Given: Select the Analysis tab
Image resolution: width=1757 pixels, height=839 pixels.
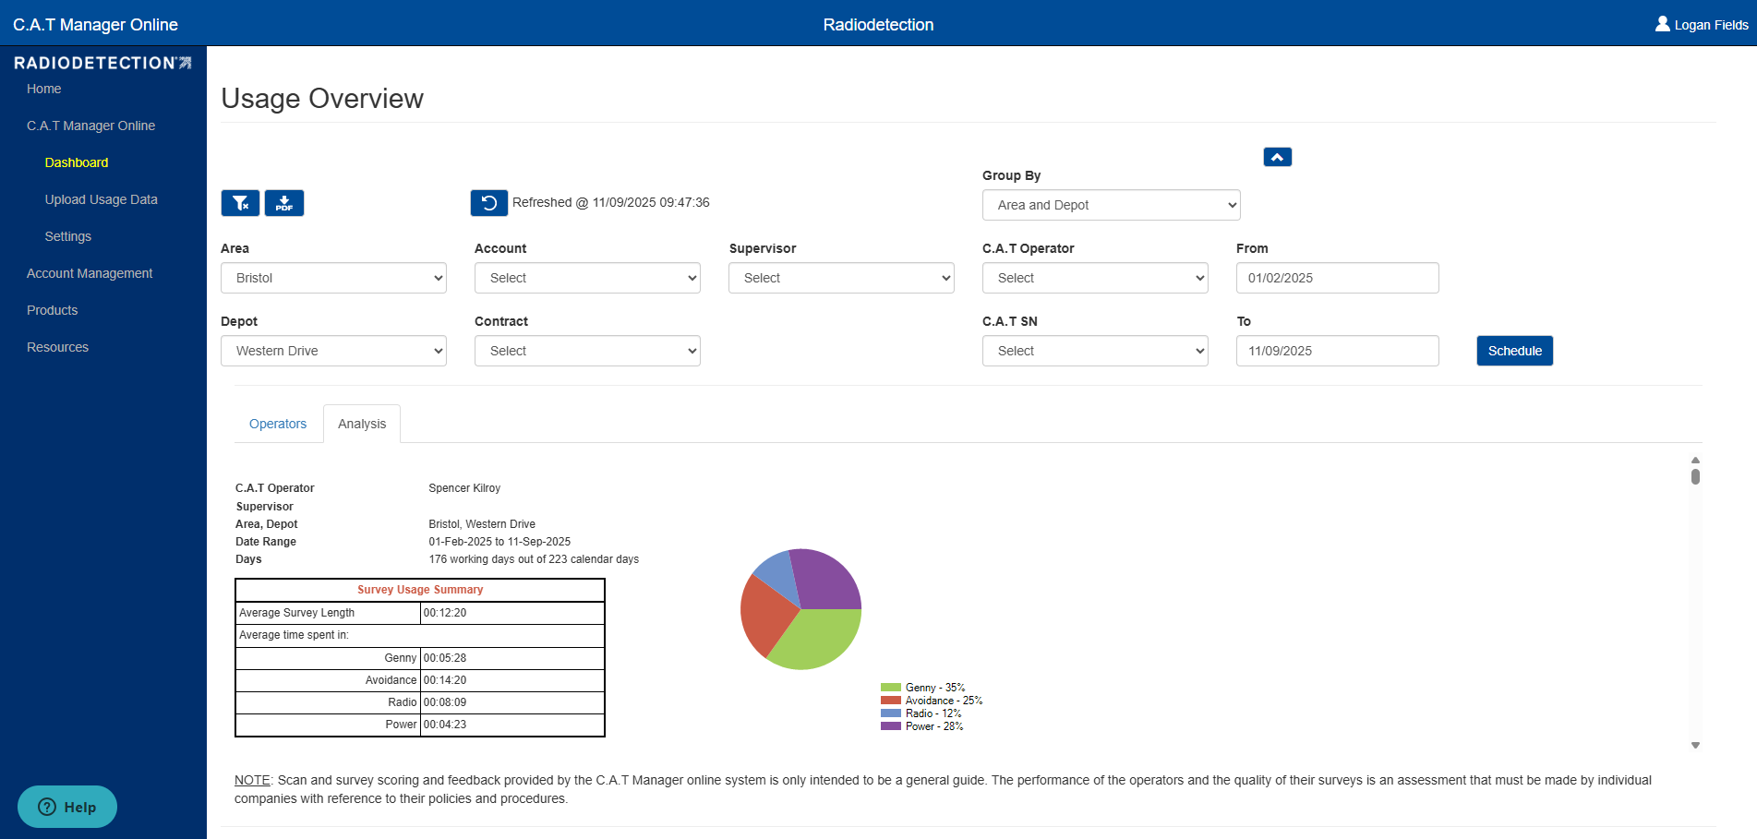Looking at the screenshot, I should (362, 424).
